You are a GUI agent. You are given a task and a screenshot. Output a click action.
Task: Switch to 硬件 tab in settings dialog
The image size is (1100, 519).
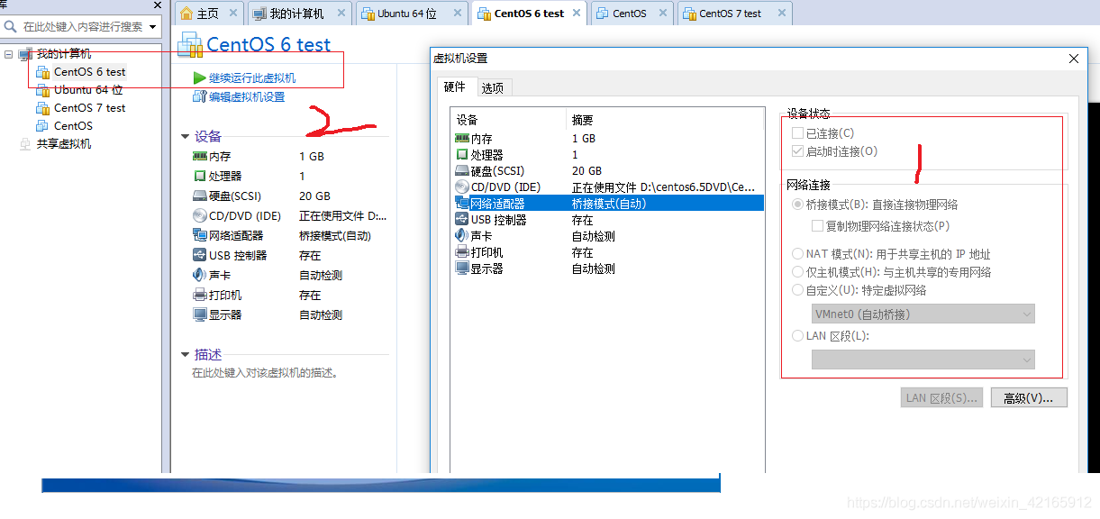click(455, 87)
